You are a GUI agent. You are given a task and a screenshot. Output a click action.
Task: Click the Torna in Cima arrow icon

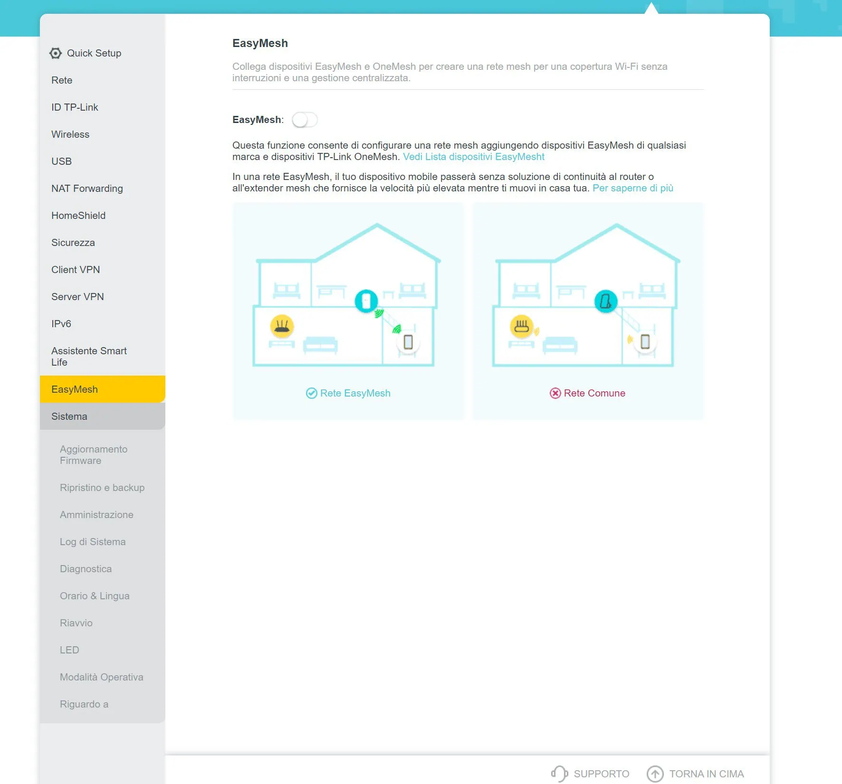pyautogui.click(x=655, y=774)
